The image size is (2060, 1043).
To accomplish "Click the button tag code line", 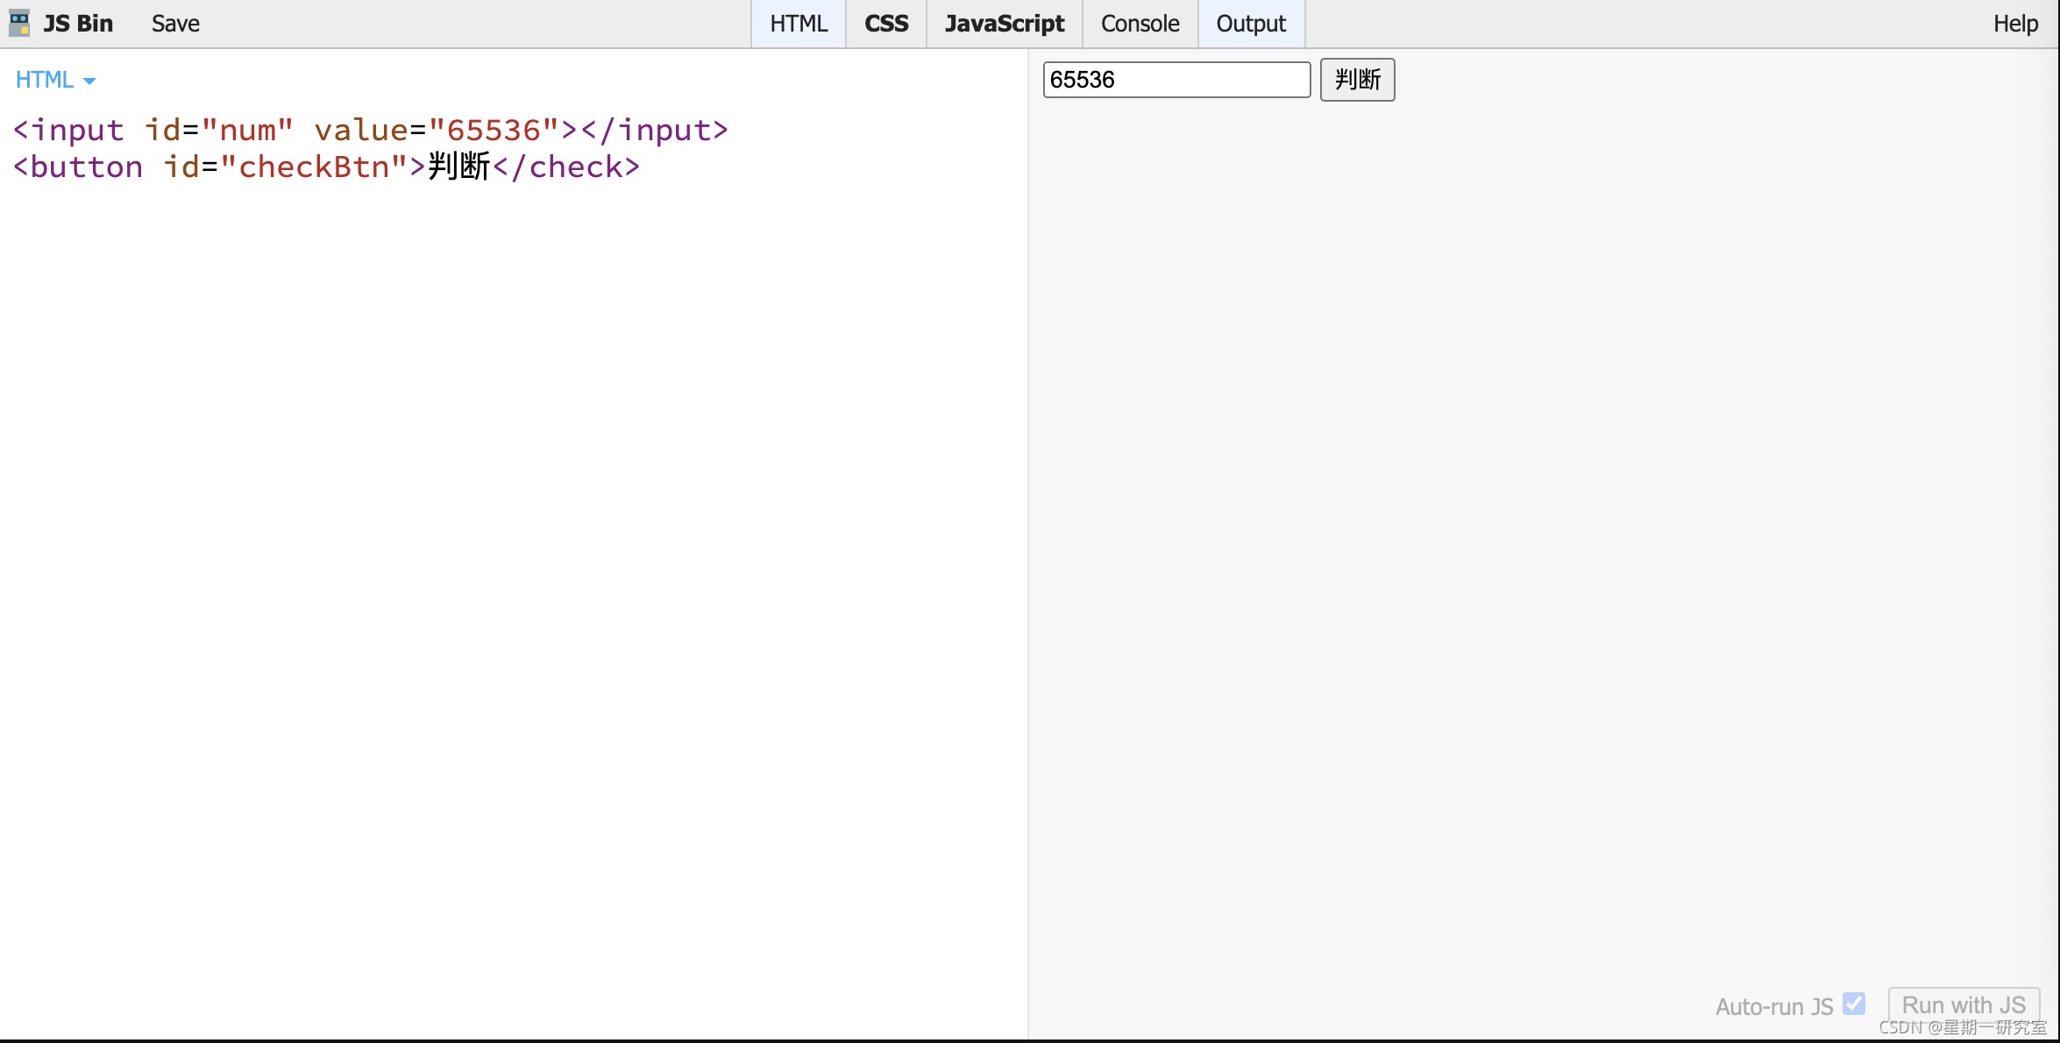I will (x=326, y=167).
